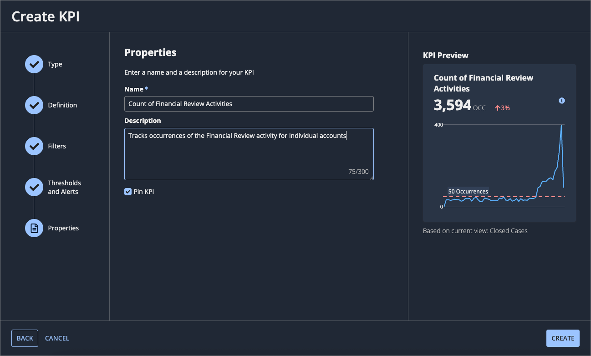Image resolution: width=591 pixels, height=356 pixels.
Task: Open the Thresholds and Alerts step label
Action: [x=64, y=187]
